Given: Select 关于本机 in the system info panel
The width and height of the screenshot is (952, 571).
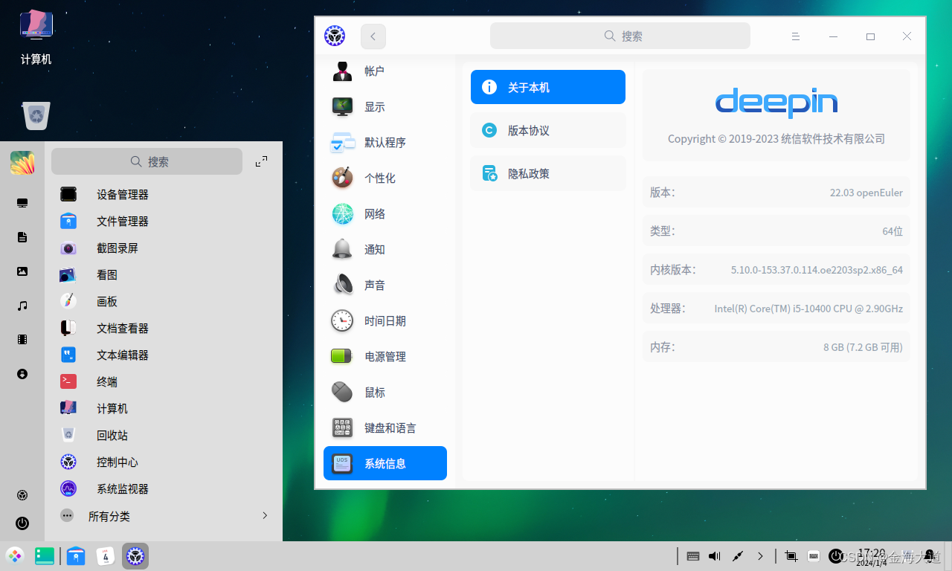Looking at the screenshot, I should pos(548,87).
